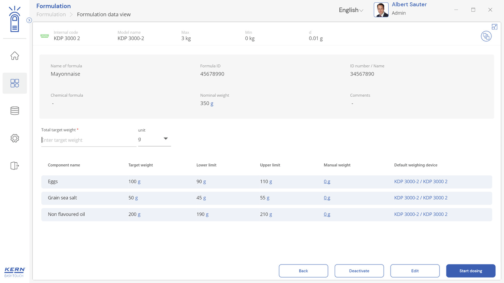Click the Formulation breadcrumb link
The image size is (504, 283).
coord(51,15)
